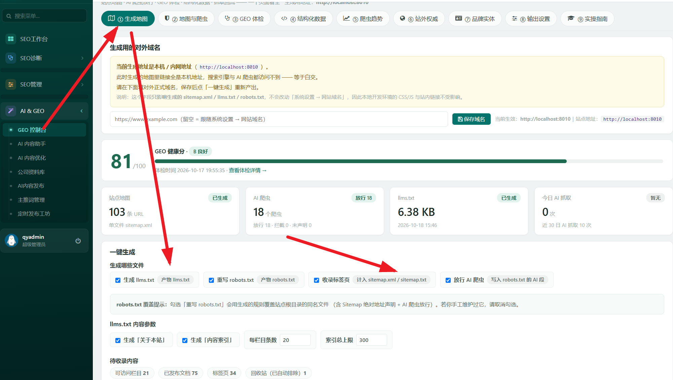Click the 已发布文档 75 chip

pyautogui.click(x=181, y=373)
